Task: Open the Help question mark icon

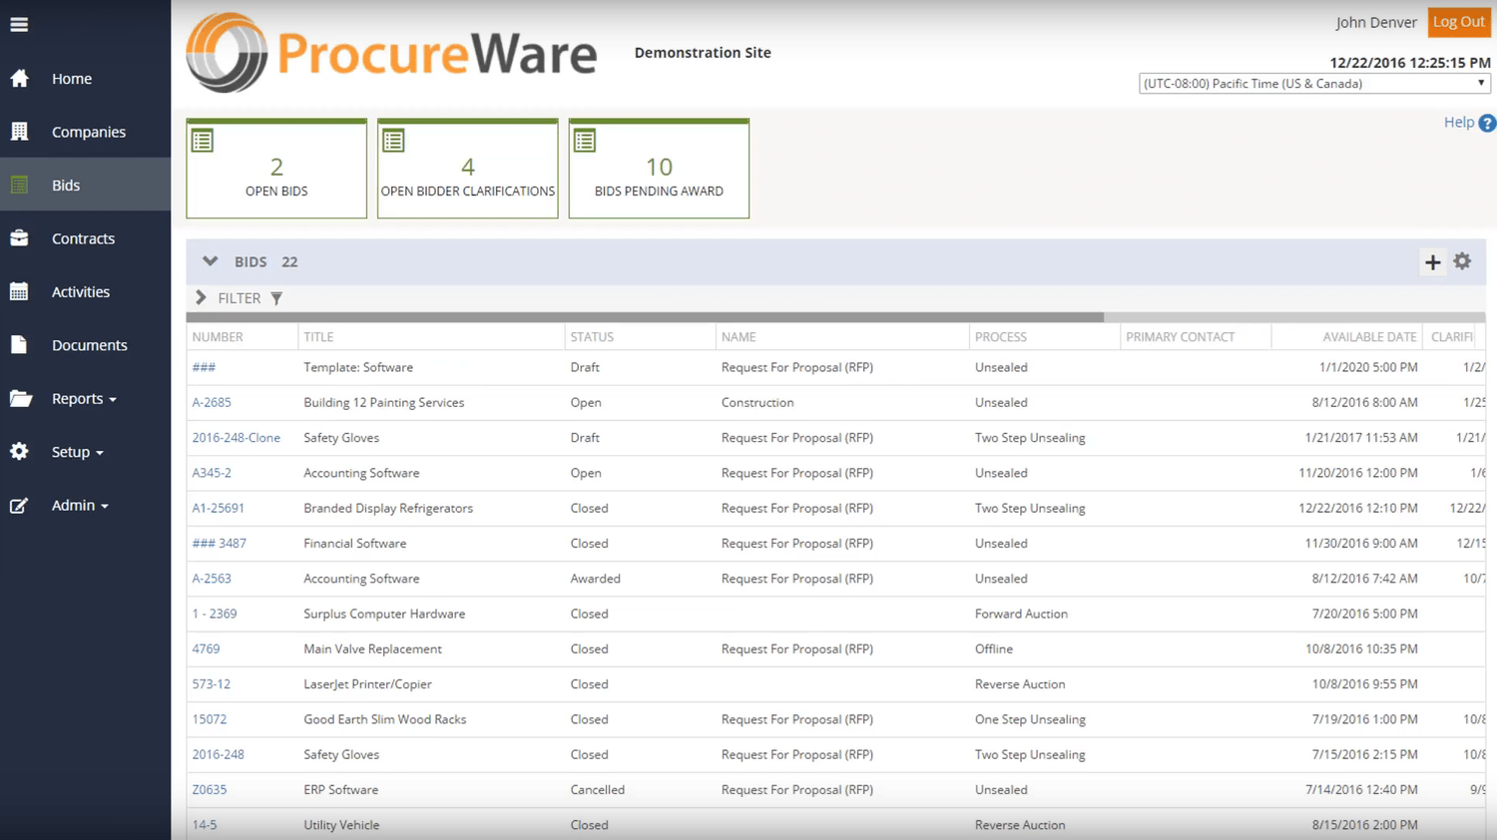Action: [x=1487, y=123]
